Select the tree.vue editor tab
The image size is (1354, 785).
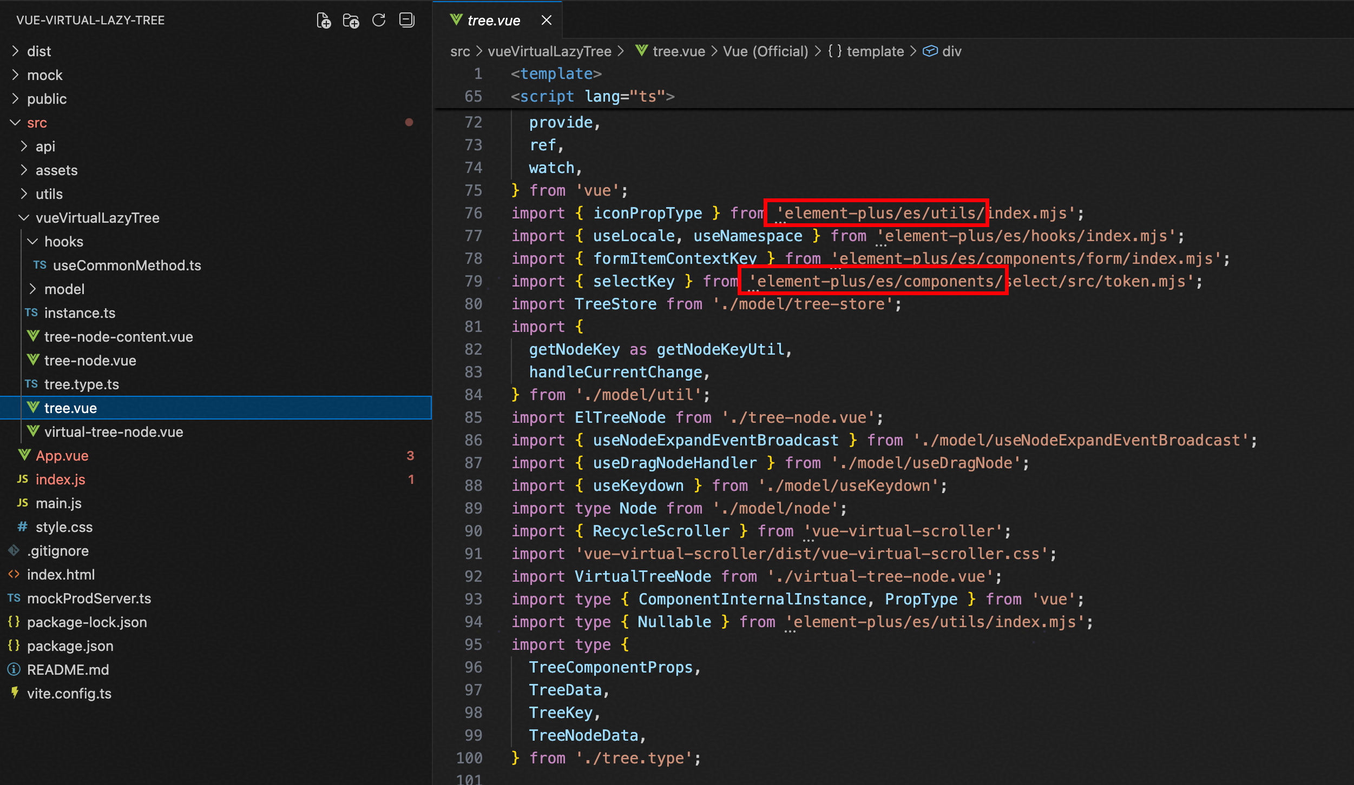(x=493, y=21)
